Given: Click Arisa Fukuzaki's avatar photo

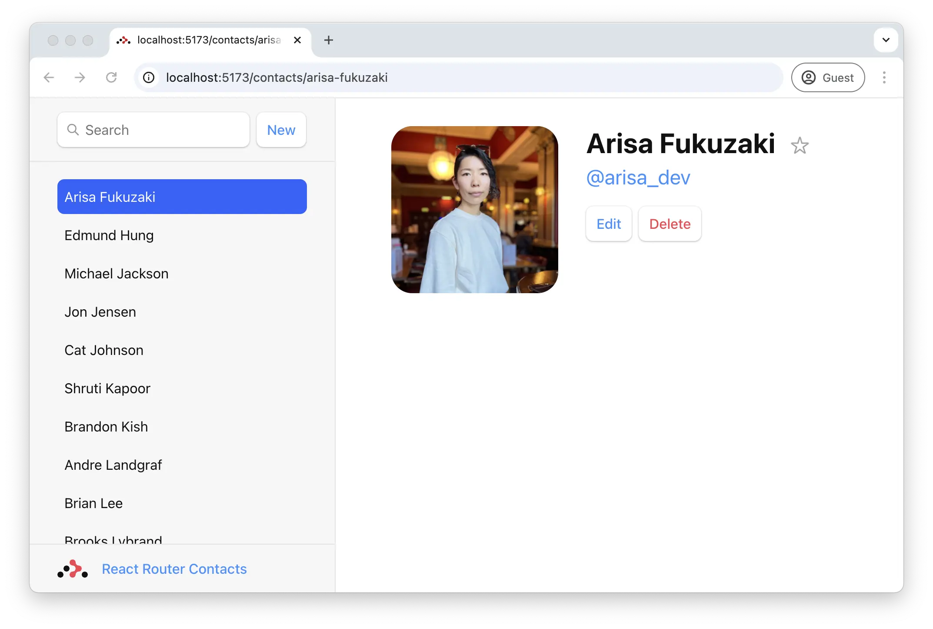Looking at the screenshot, I should 475,210.
